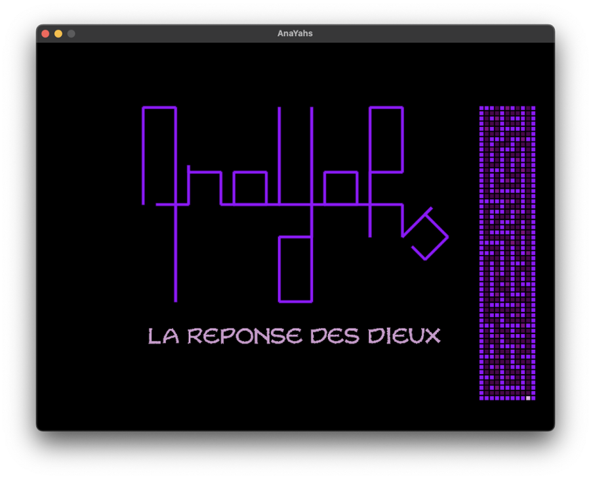Click the center of the purple grid column
Viewport: 591px width, 479px height.
507,253
